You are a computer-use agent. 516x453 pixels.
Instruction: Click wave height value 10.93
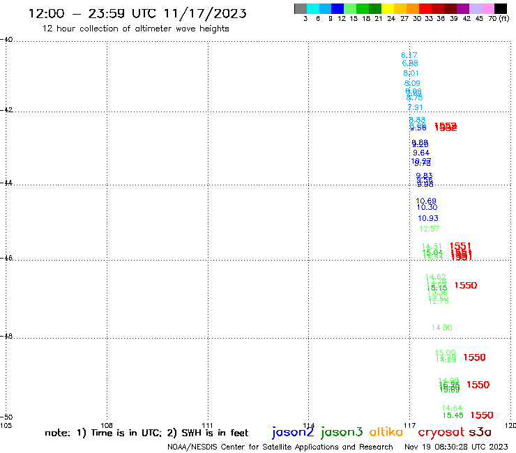(428, 218)
